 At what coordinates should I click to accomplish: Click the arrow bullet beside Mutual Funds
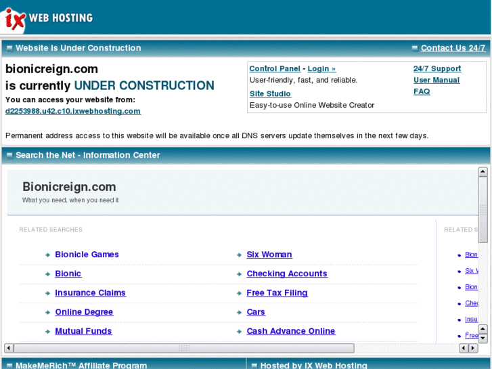click(x=47, y=332)
